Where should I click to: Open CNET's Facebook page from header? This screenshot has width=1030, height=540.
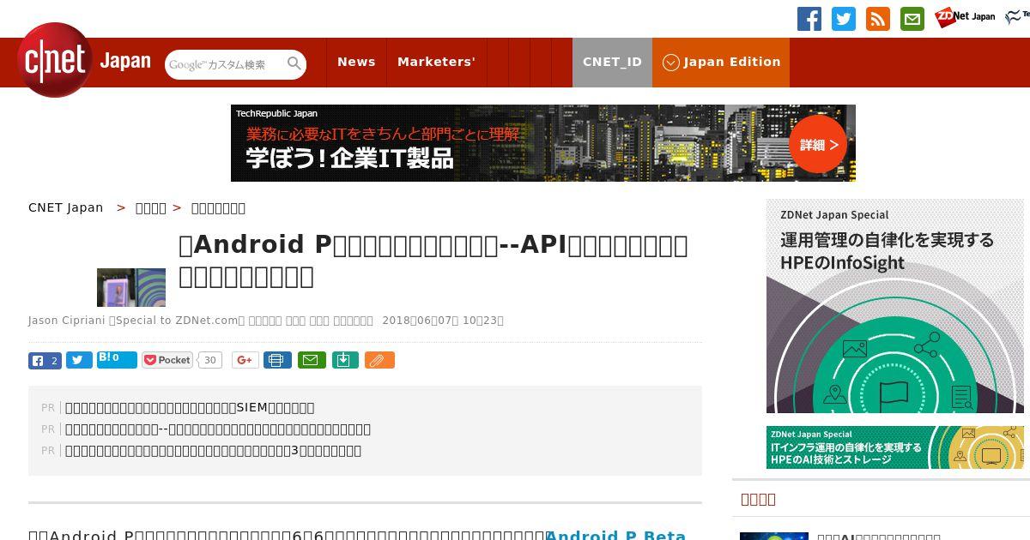pos(809,19)
